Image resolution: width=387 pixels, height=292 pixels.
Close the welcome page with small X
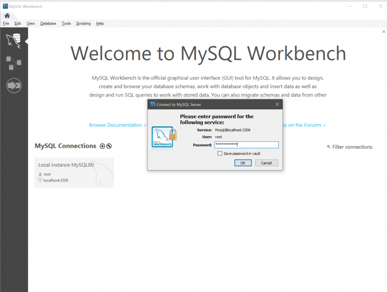[384, 32]
